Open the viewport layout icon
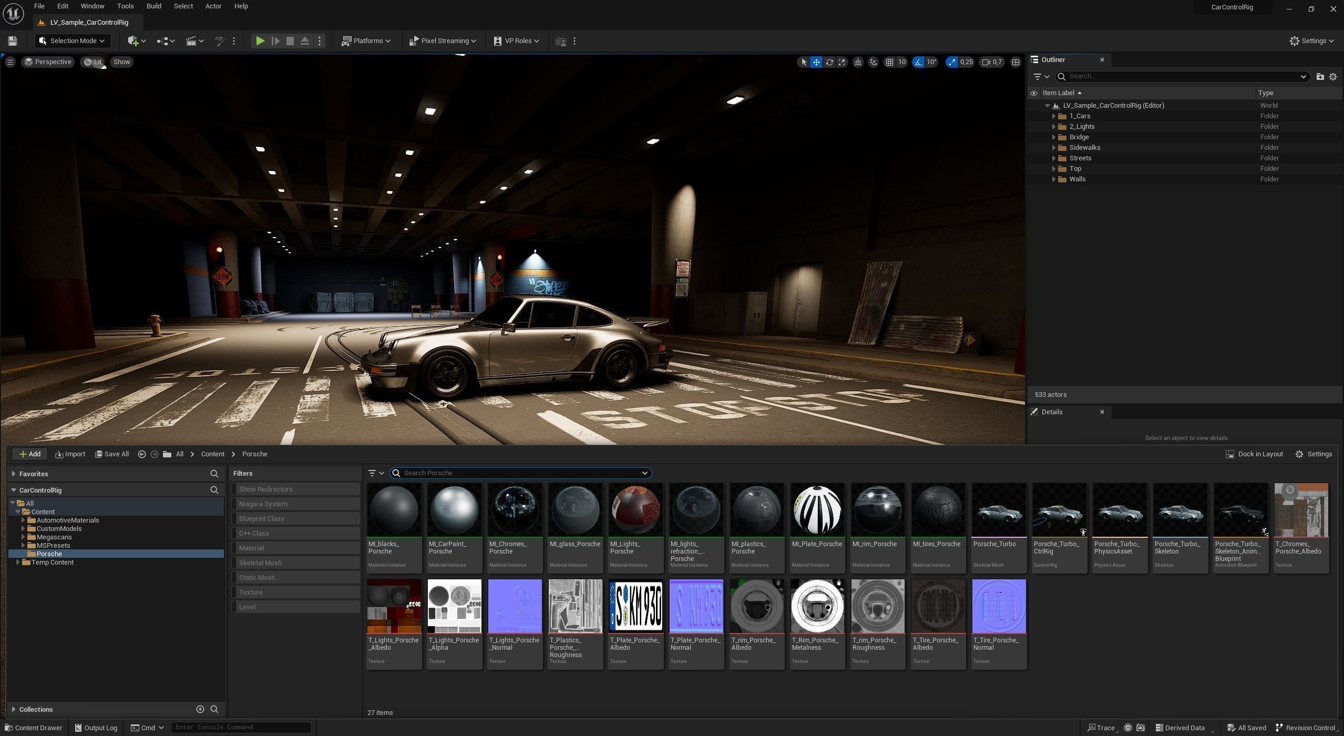The height and width of the screenshot is (736, 1344). click(x=1015, y=62)
